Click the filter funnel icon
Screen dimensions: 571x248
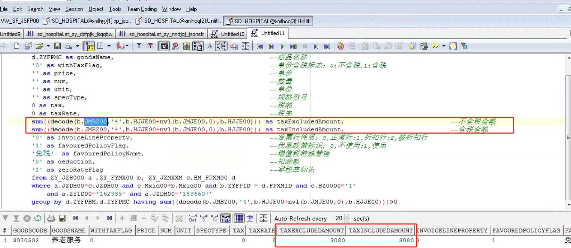pyautogui.click(x=139, y=46)
